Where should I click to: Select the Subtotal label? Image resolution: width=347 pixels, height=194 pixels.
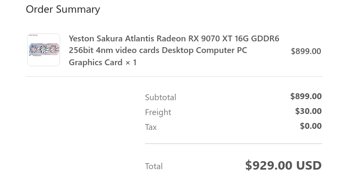click(x=160, y=98)
